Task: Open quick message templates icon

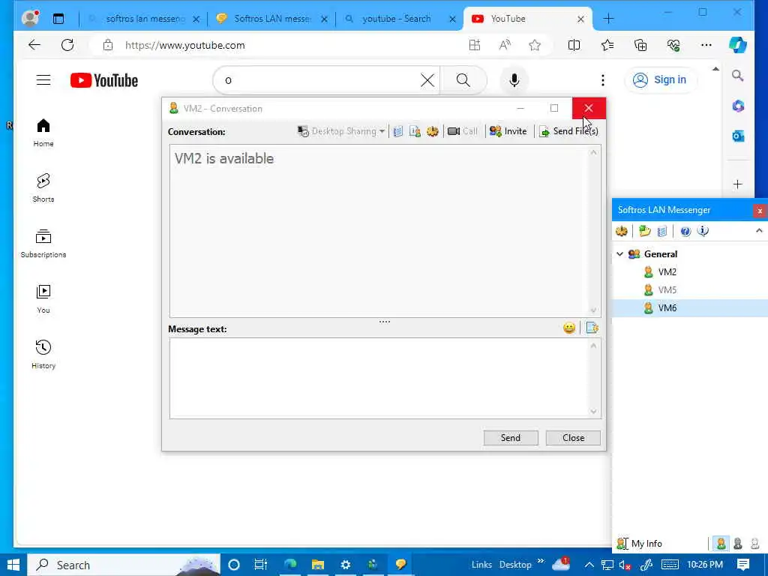Action: [x=592, y=328]
